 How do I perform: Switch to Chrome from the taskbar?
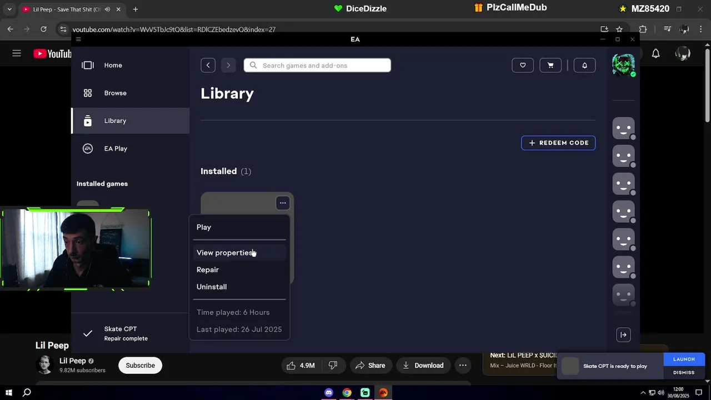click(347, 393)
